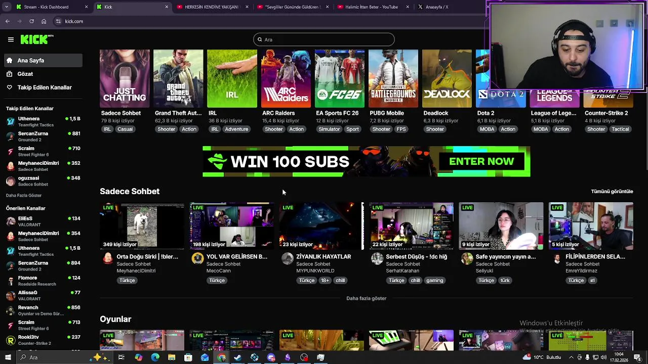The height and width of the screenshot is (364, 648).
Task: Open the Kick hamburger menu
Action: point(11,39)
